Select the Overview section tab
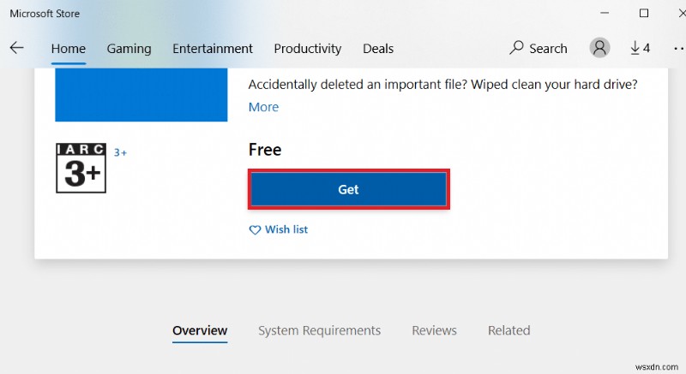 [200, 330]
